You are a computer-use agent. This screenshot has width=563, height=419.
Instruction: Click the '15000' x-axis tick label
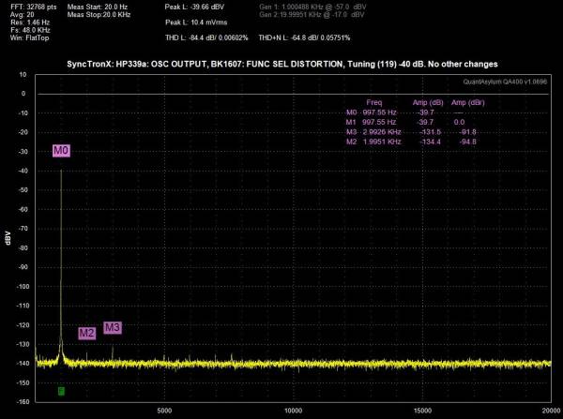[x=422, y=410]
